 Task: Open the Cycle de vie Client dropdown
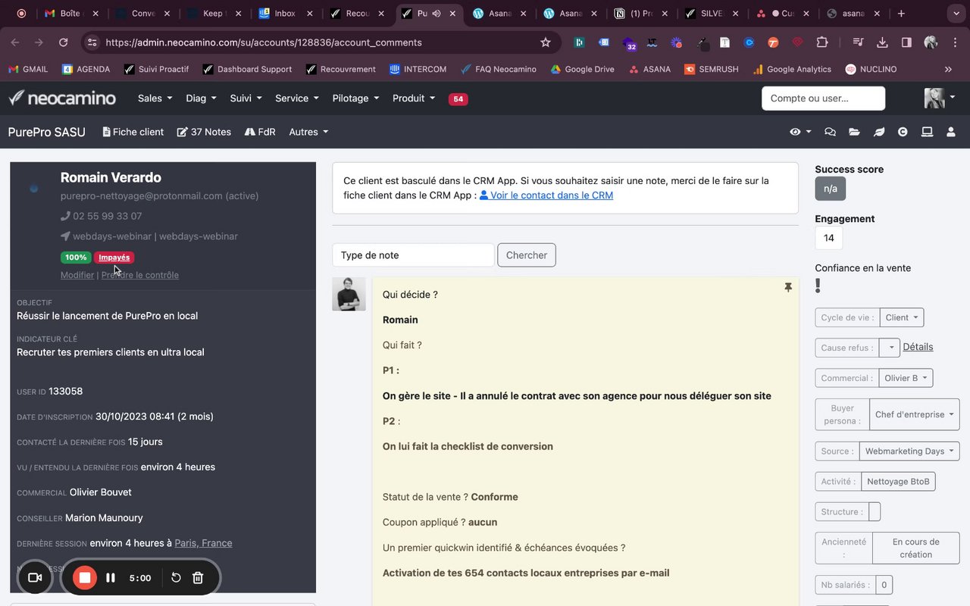pyautogui.click(x=902, y=317)
